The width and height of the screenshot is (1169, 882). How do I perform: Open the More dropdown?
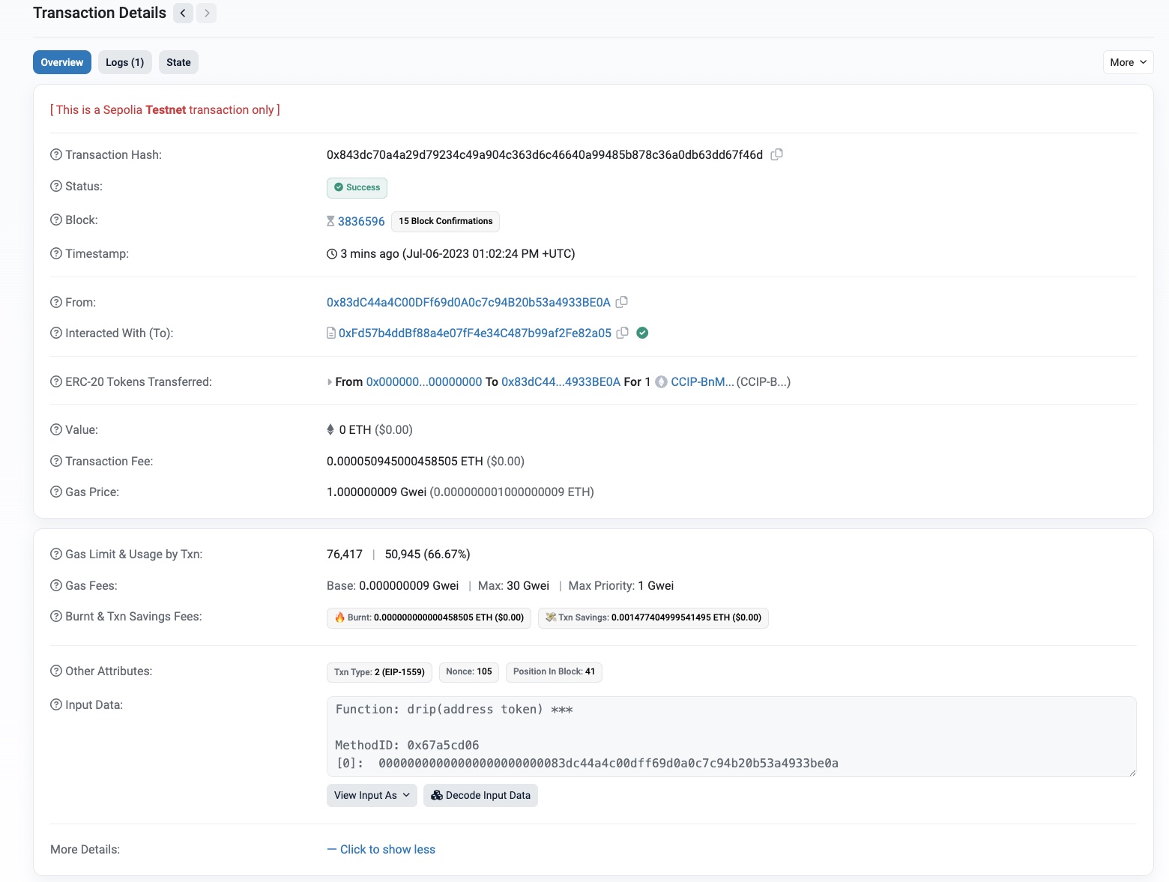pos(1127,62)
